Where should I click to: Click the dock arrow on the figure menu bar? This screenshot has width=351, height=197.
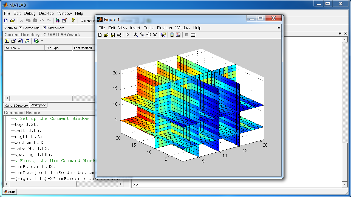tap(279, 28)
